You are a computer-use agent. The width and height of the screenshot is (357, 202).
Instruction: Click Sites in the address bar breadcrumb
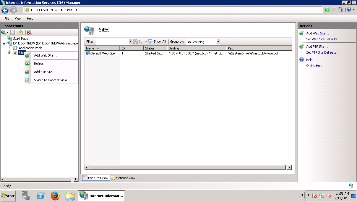click(69, 10)
